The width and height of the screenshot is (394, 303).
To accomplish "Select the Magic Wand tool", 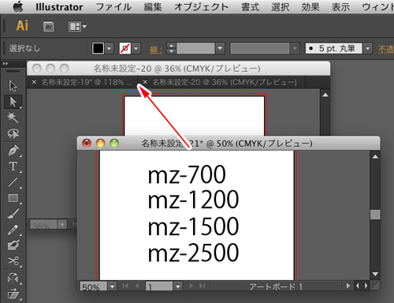I will click(x=13, y=118).
